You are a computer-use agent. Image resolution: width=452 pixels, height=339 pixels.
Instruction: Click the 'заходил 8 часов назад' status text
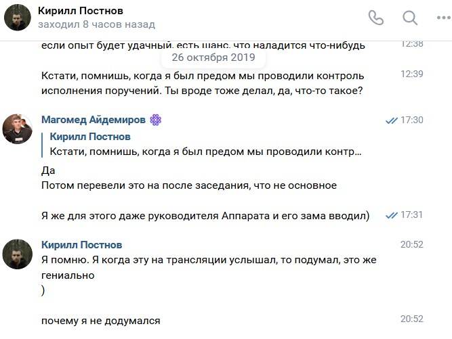[97, 24]
